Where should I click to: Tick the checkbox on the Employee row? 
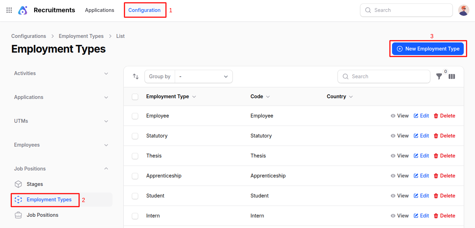pos(135,115)
